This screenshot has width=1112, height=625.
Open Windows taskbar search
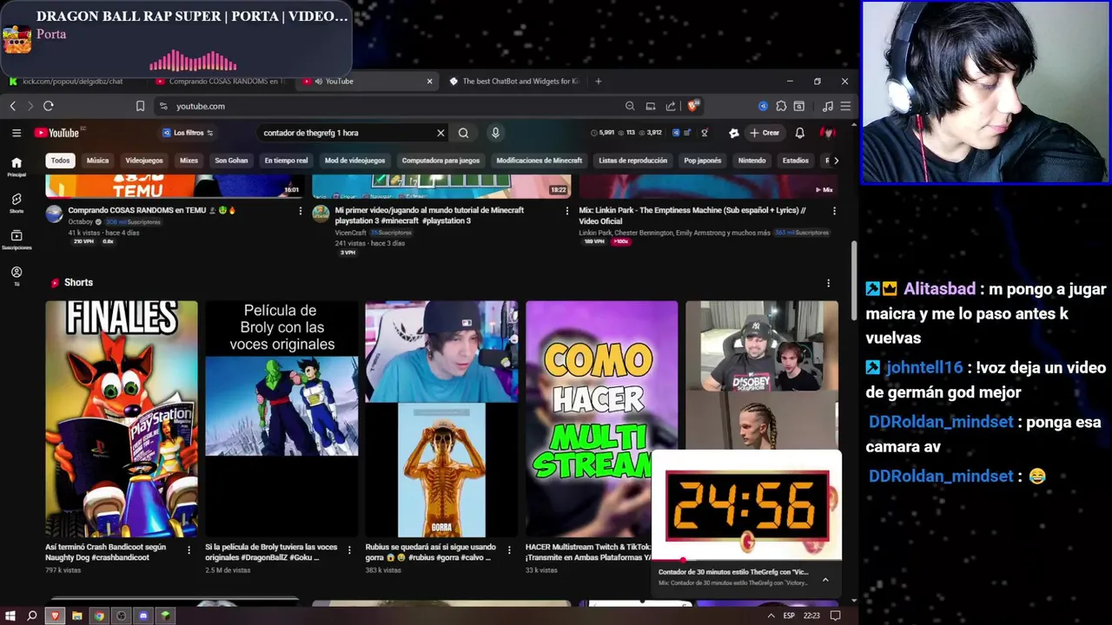(x=32, y=615)
